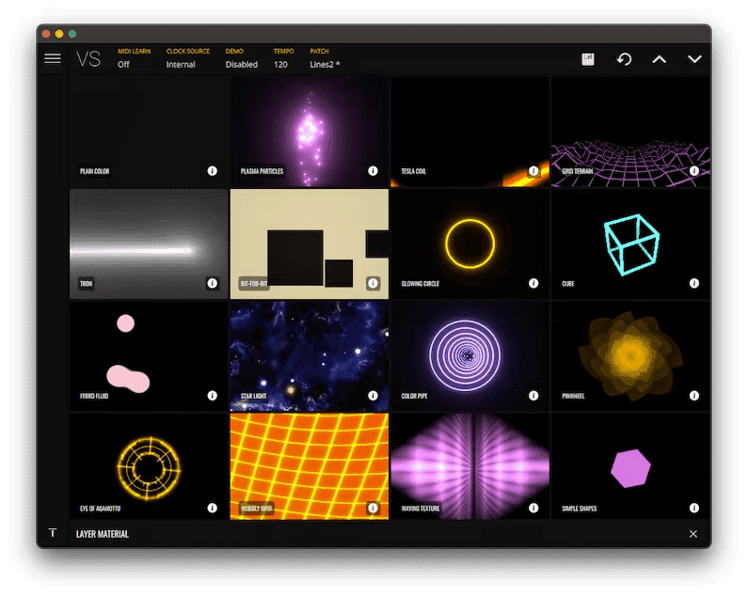The width and height of the screenshot is (748, 597).
Task: Show info for Cube material
Action: pyautogui.click(x=694, y=283)
